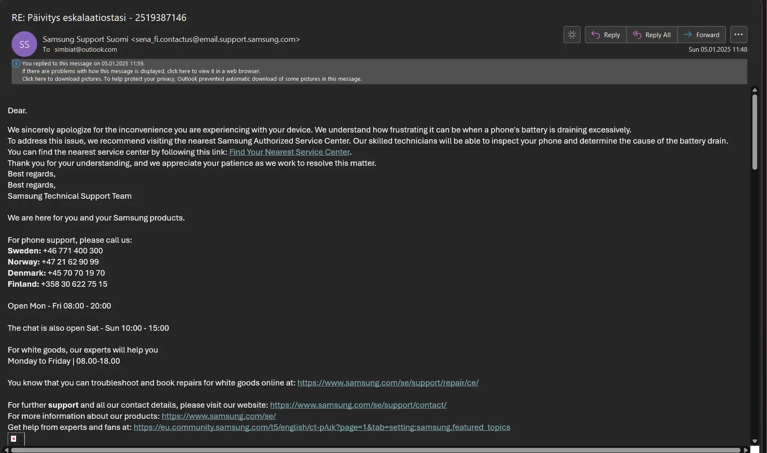Click the Reply All button
Viewport: 767px width, 453px height.
pyautogui.click(x=652, y=35)
